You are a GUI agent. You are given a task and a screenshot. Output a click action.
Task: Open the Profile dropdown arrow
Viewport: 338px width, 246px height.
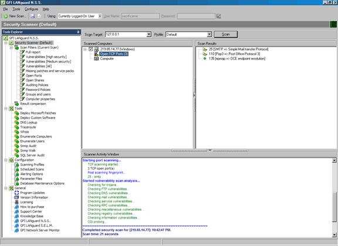pyautogui.click(x=209, y=35)
